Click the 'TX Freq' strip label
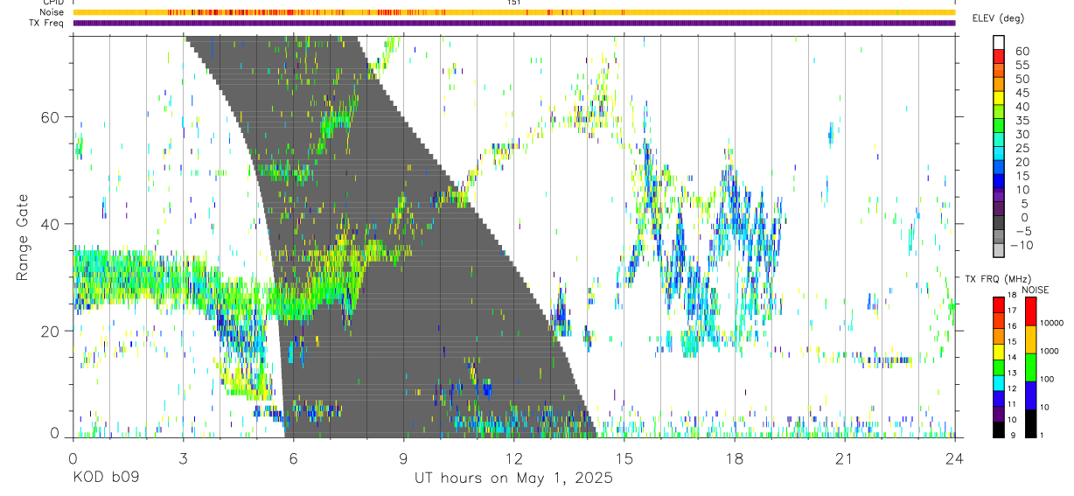The width and height of the screenshot is (1074, 496). (47, 24)
